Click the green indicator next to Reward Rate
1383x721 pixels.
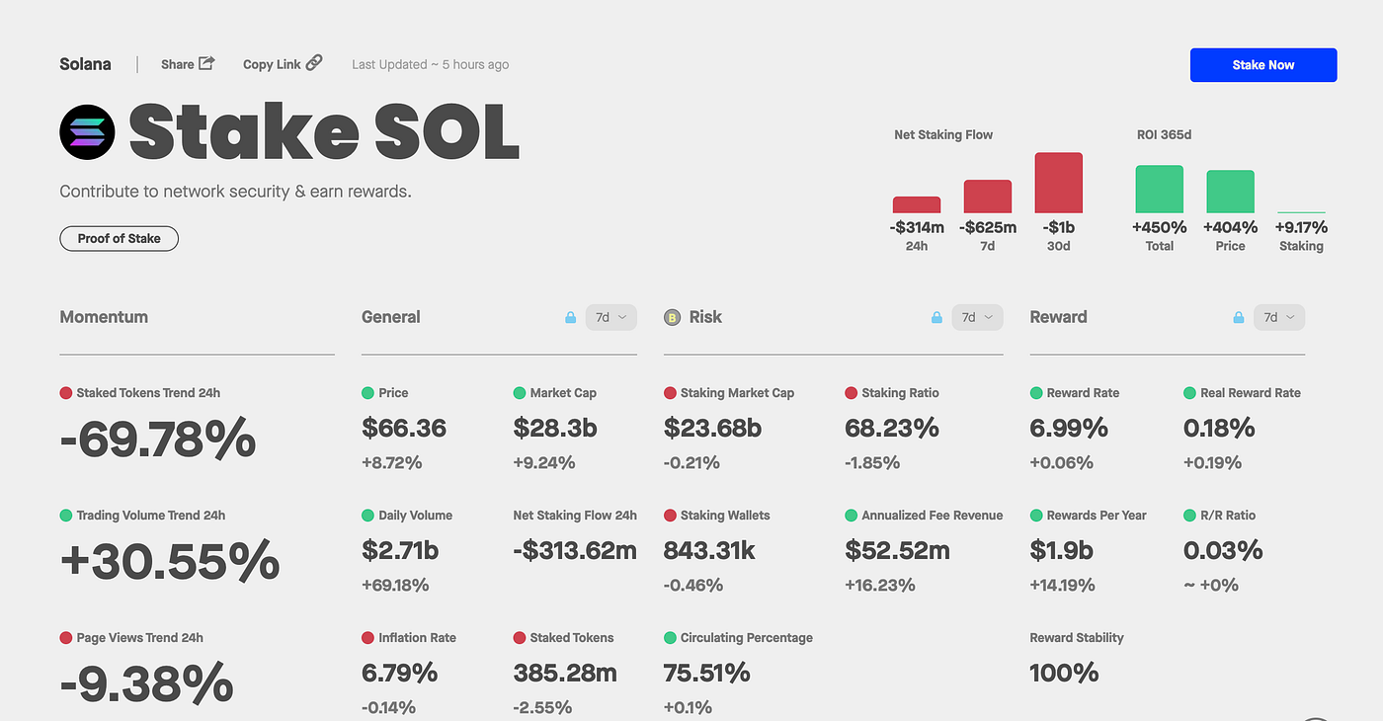coord(1037,392)
